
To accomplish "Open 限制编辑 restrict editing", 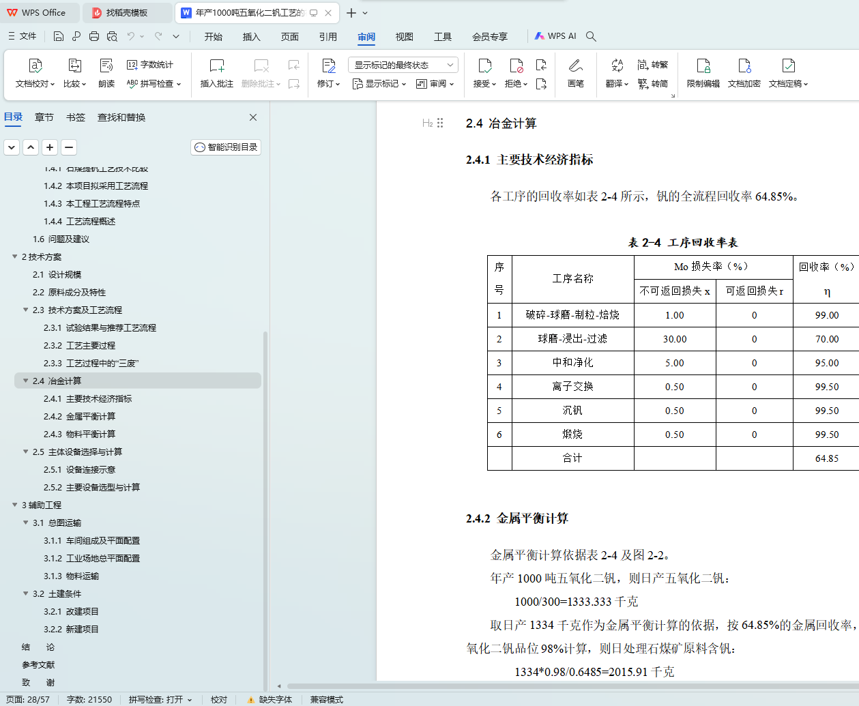I will coord(703,74).
